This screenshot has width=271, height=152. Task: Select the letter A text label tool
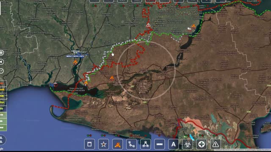click(174, 144)
